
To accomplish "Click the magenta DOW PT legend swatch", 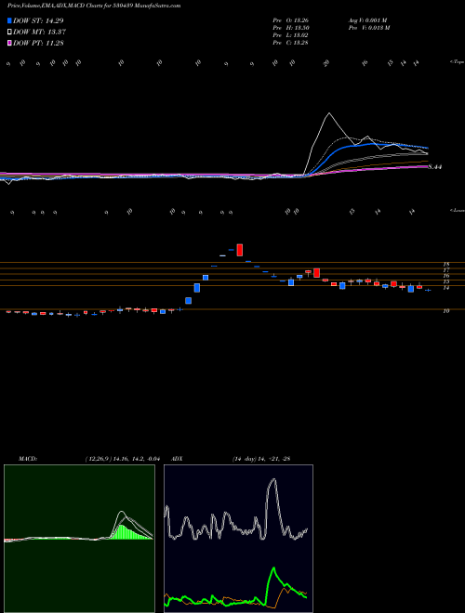I will 9,43.
